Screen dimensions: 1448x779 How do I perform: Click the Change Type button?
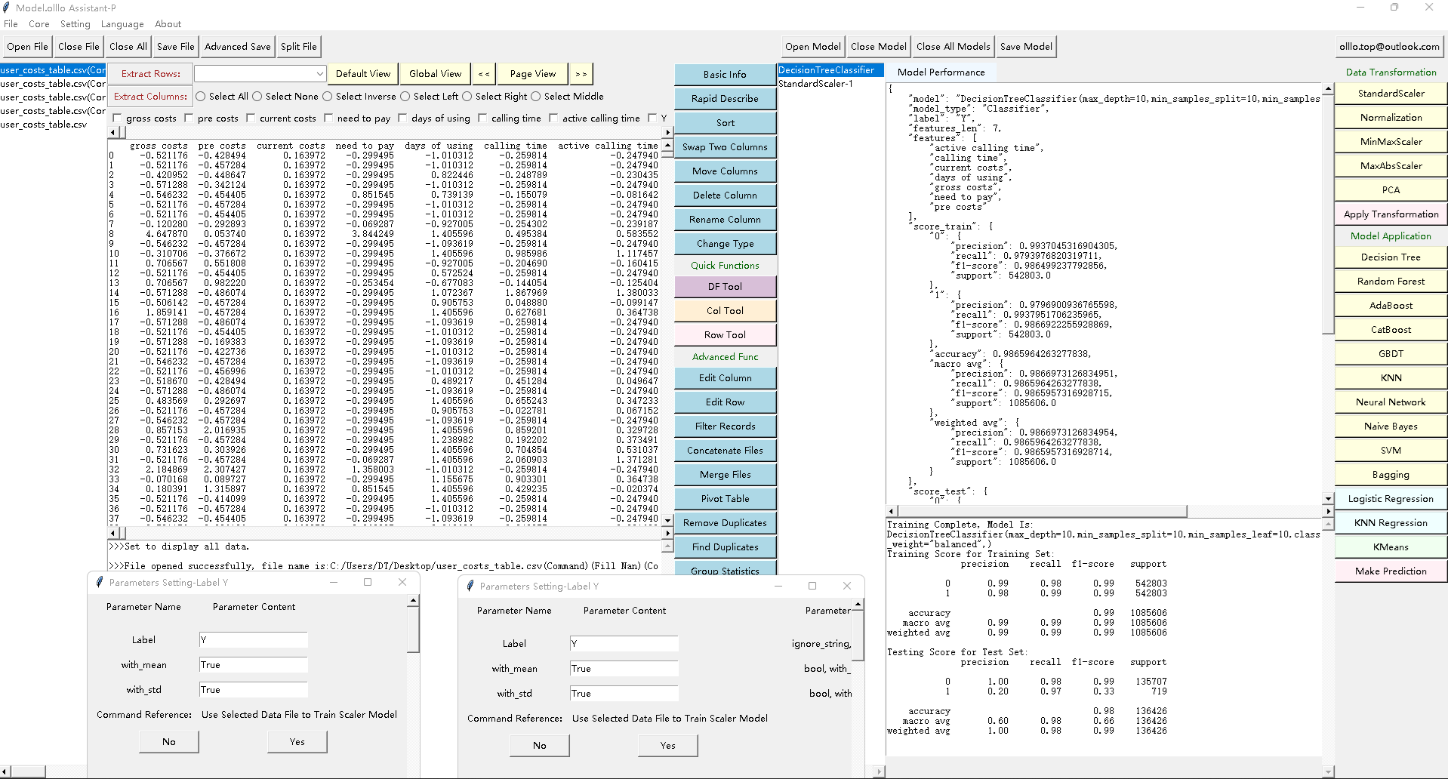coord(725,243)
